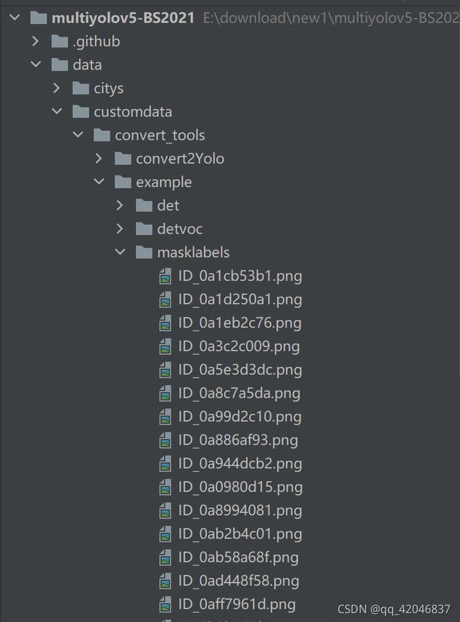This screenshot has width=460, height=622.
Task: Select the example folder label
Action: click(x=164, y=182)
